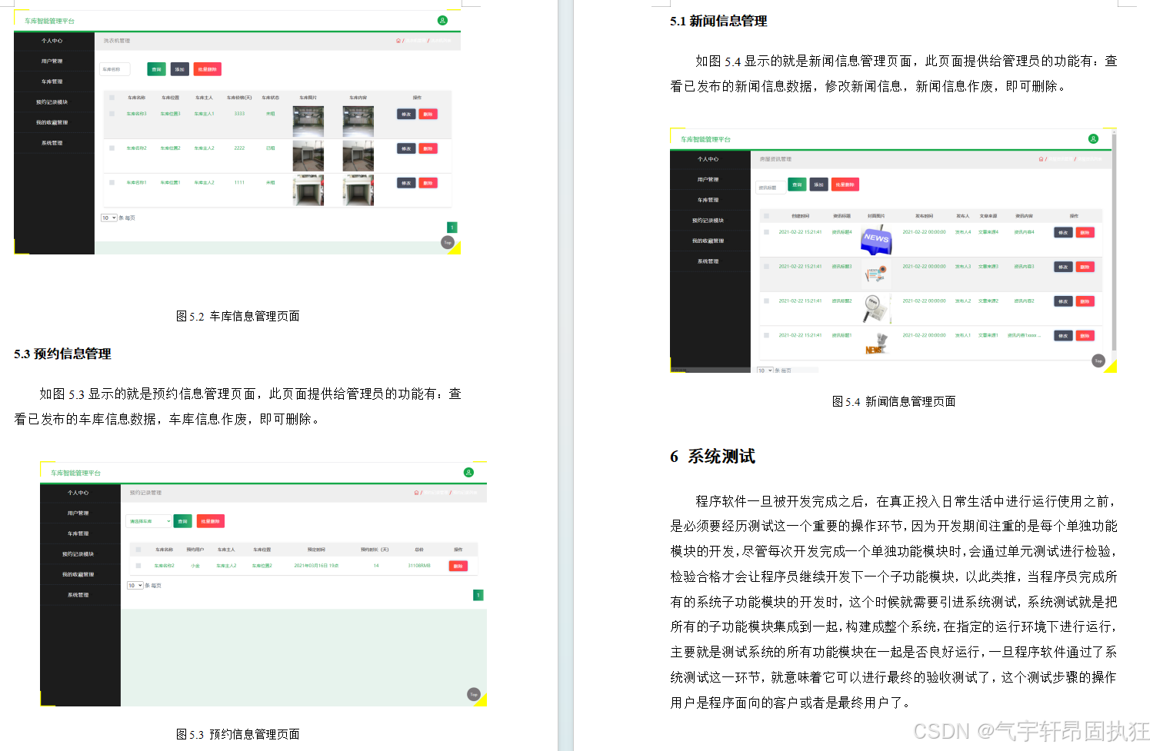Click 批量删除 button in news figure

coord(845,184)
